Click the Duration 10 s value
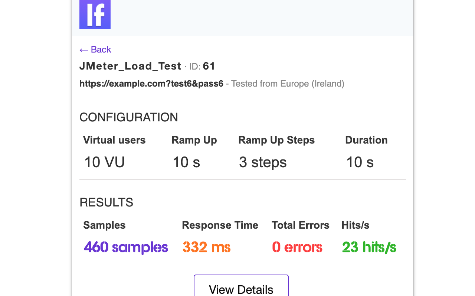This screenshot has height=296, width=475. click(x=360, y=162)
